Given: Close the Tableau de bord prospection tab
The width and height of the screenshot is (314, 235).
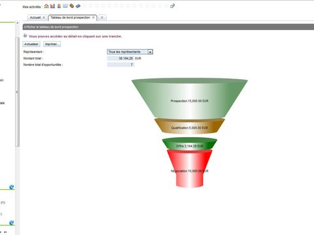Looking at the screenshot, I should [94, 18].
